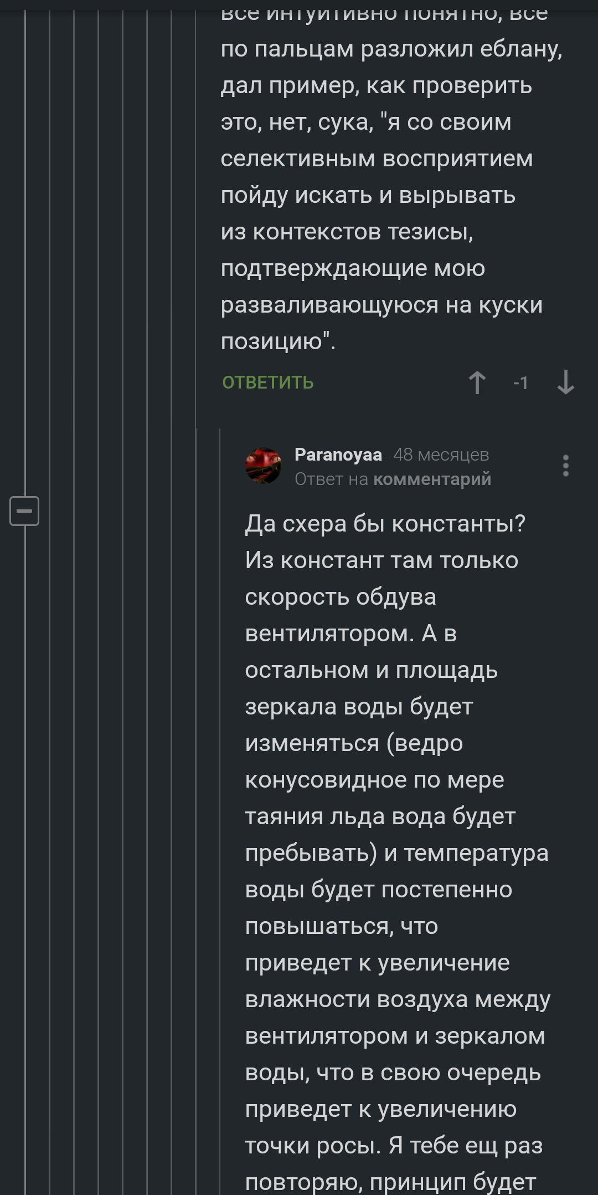Viewport: 598px width, 1195px height.
Task: Tap the Paranoyaa username
Action: 338,454
